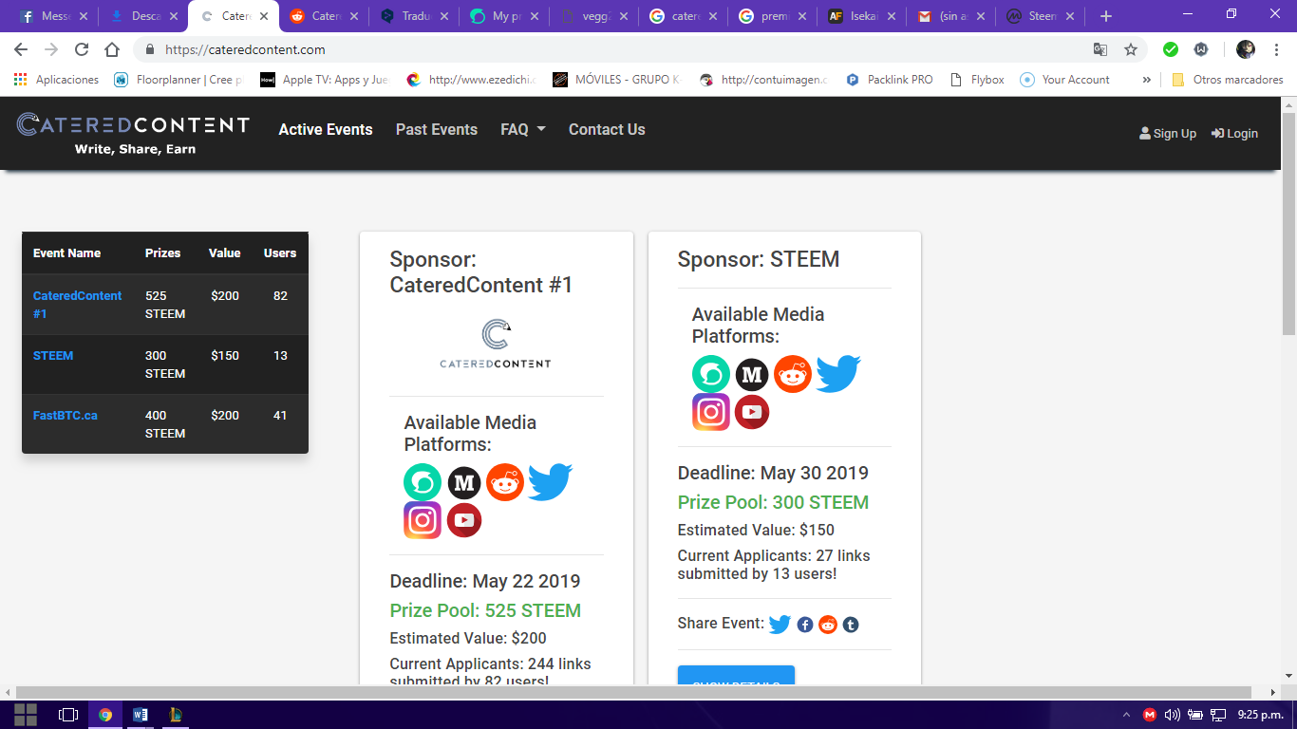The width and height of the screenshot is (1297, 729).
Task: Go to the browser home page
Action: click(x=112, y=49)
